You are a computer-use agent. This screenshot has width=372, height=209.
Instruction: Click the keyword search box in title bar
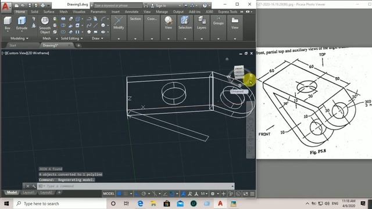(118, 5)
